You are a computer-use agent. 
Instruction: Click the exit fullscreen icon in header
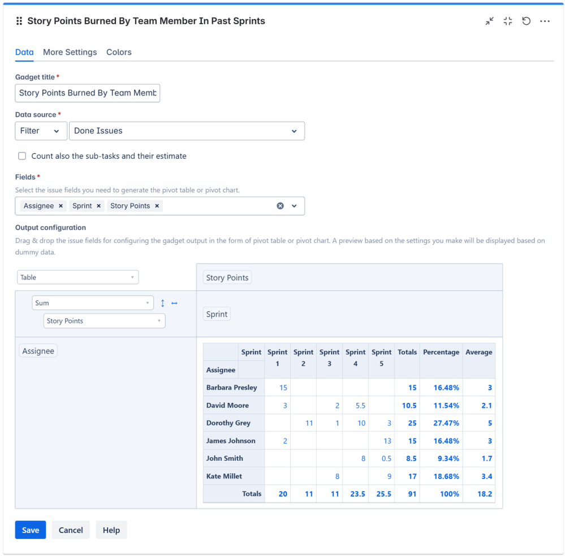click(x=508, y=21)
